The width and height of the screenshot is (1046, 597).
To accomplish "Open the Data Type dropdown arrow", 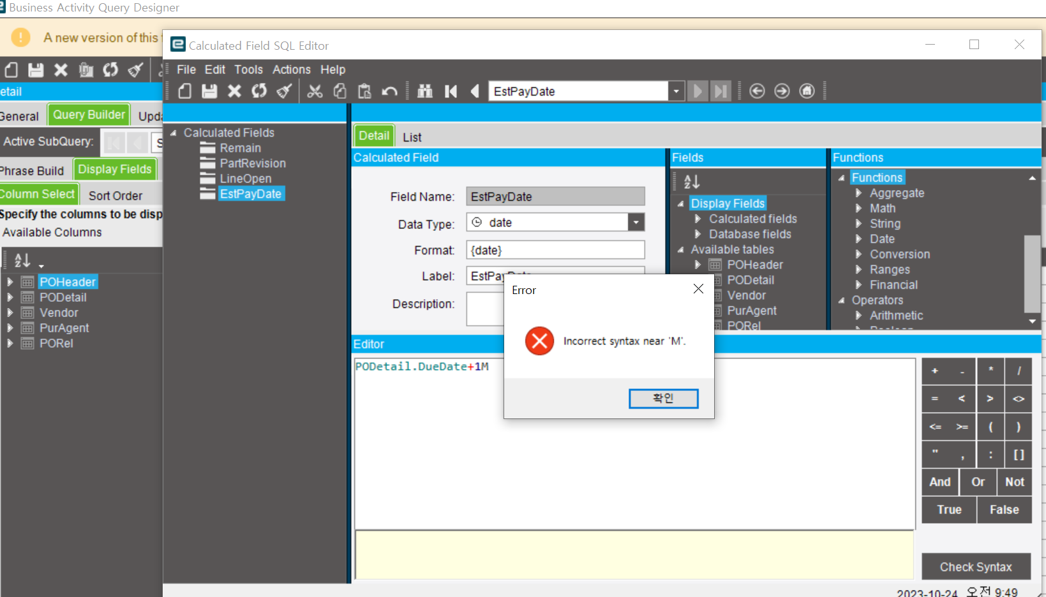I will click(636, 222).
